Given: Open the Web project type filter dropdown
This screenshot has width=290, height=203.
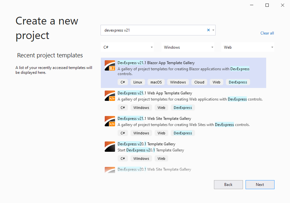Looking at the screenshot, I should tap(248, 47).
